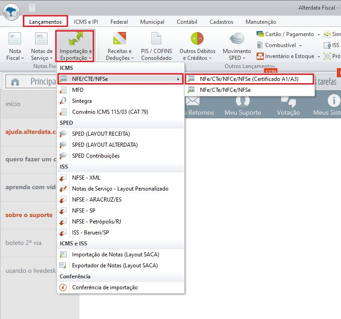
Task: Click the Meu Suporte headset icon
Action: click(243, 101)
